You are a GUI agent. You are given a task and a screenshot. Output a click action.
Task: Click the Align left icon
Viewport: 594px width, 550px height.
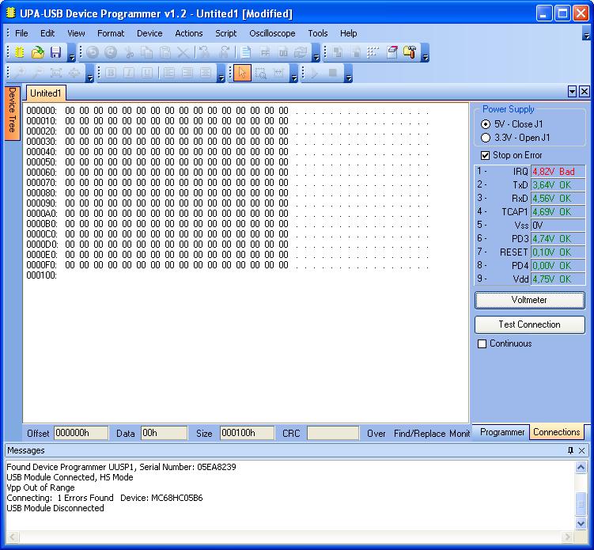click(169, 72)
